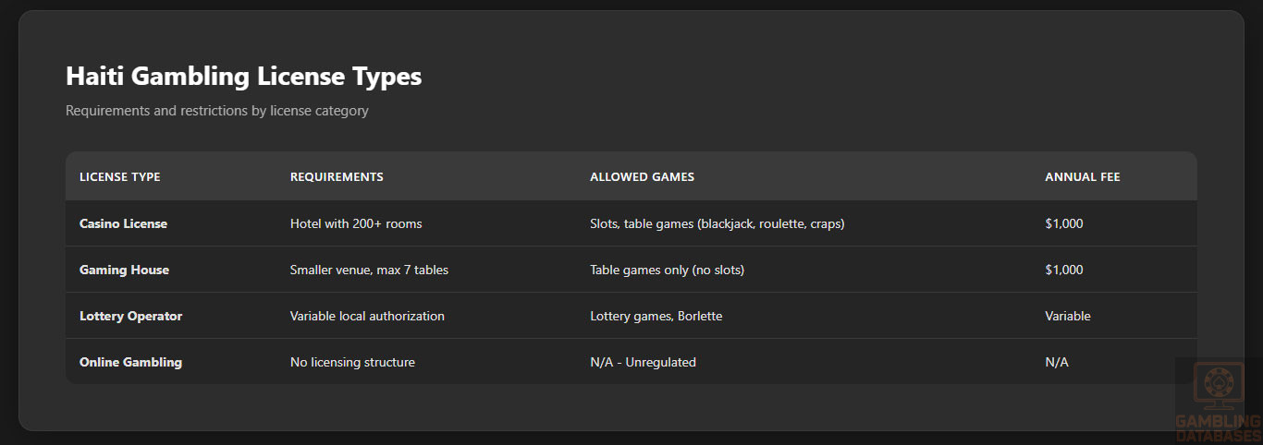
Task: Click the Allowed Games column header
Action: click(x=642, y=176)
